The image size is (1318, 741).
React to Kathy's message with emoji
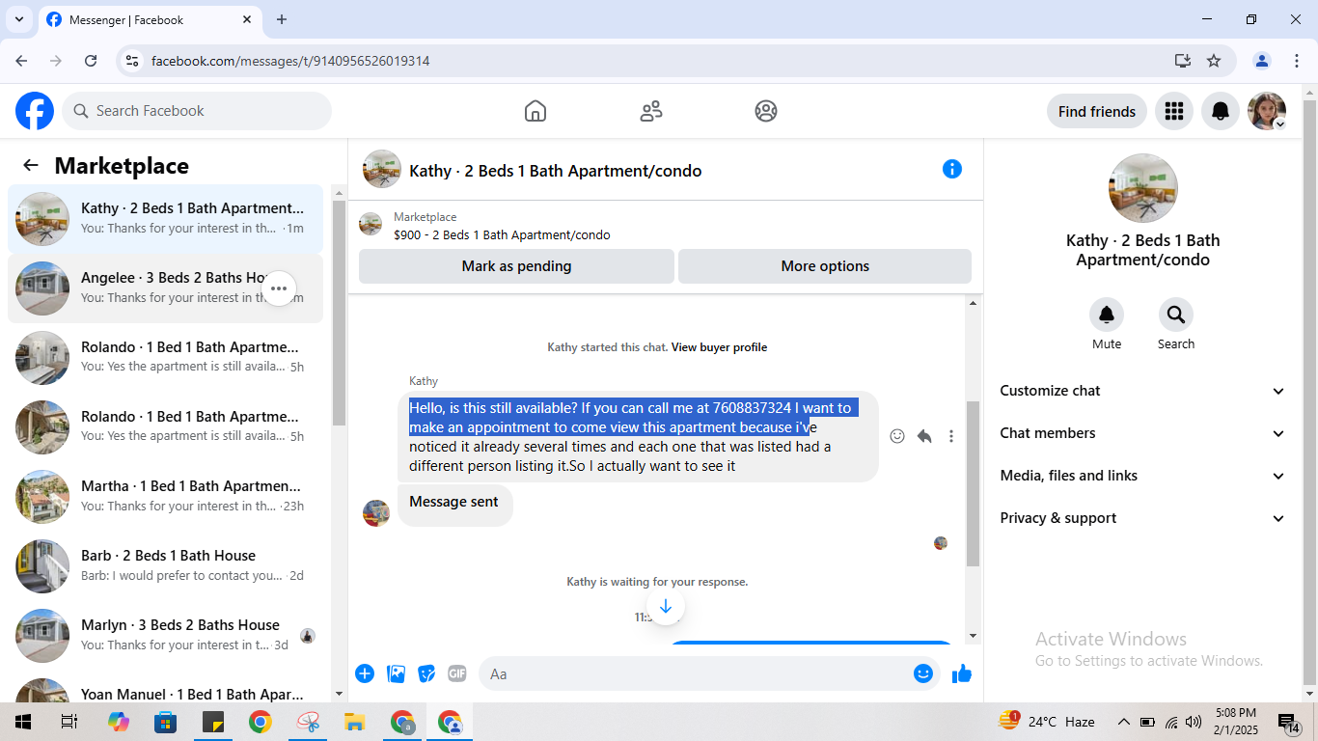point(897,436)
